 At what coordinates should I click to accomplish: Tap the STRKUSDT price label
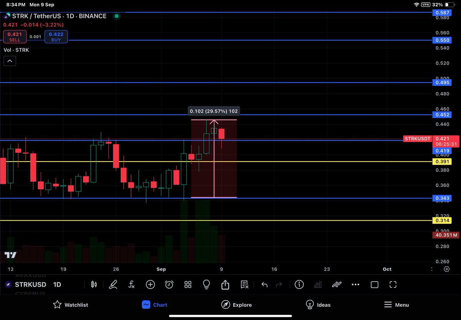coord(417,139)
